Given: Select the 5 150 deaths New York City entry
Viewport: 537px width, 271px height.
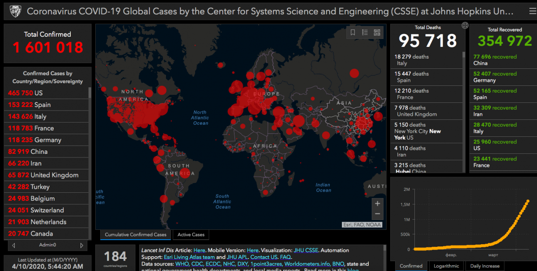Looking at the screenshot, I should pyautogui.click(x=427, y=131).
